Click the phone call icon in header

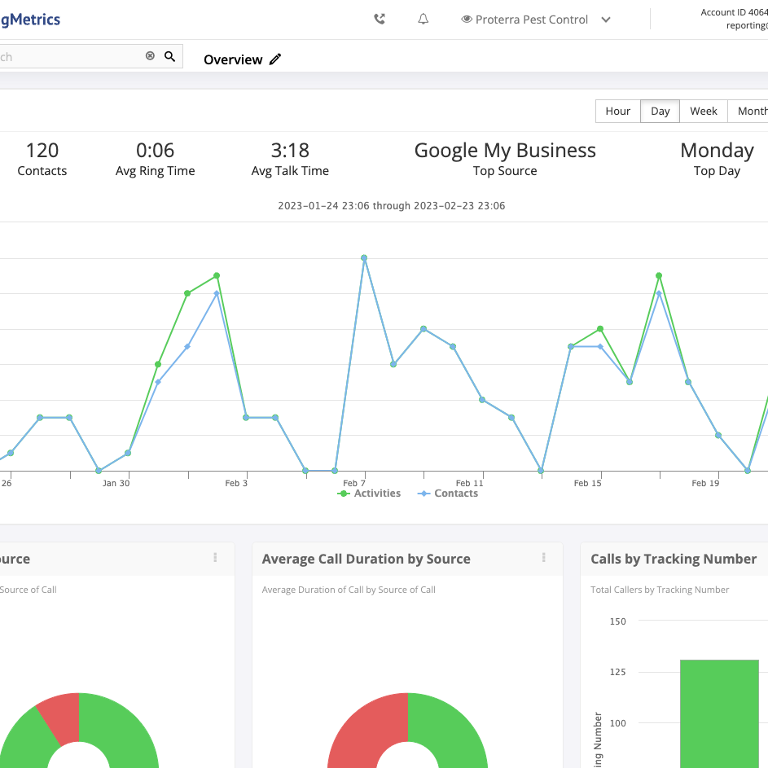point(380,20)
